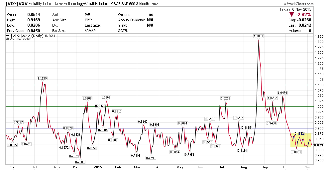
Task: Click the 0.9297 peak label
Action: 238,118
